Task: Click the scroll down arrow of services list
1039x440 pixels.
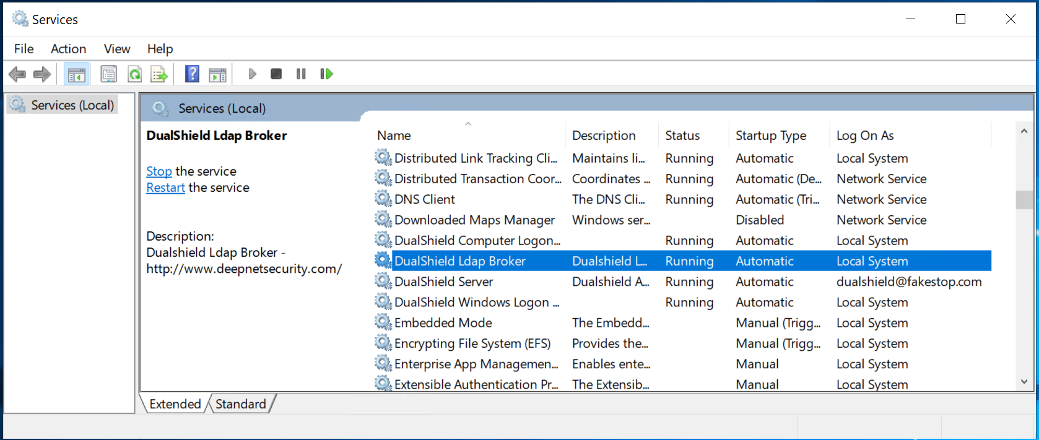Action: [x=1024, y=382]
